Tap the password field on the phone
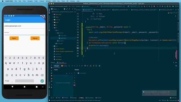This screenshot has height=102, width=181. [25, 33]
